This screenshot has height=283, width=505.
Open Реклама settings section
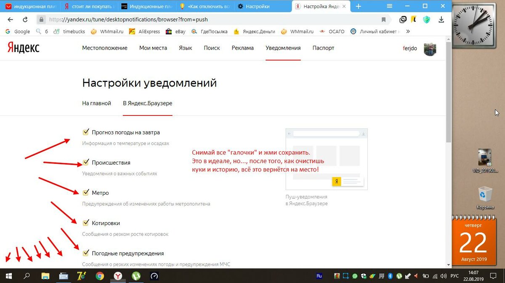coord(242,48)
